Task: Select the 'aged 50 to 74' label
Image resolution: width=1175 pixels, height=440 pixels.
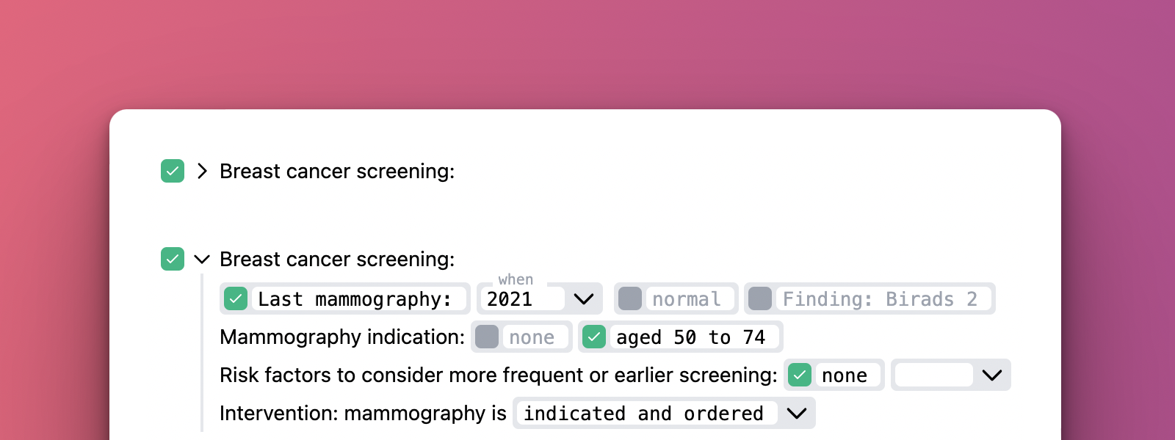Action: [x=691, y=337]
